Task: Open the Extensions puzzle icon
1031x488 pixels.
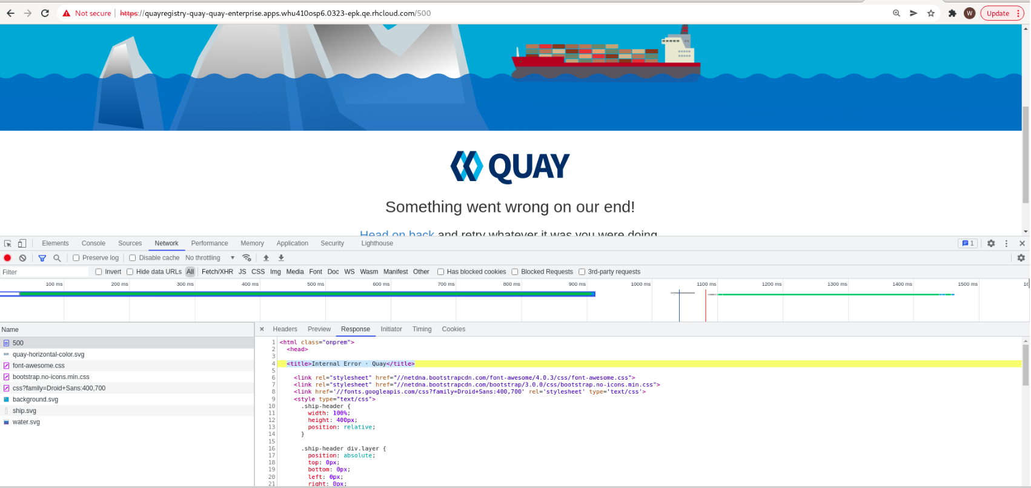Action: pyautogui.click(x=952, y=13)
